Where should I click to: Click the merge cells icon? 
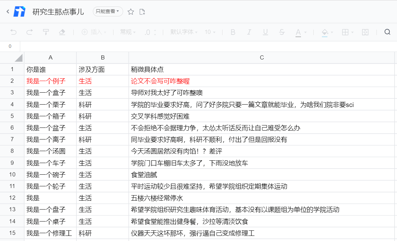365,32
